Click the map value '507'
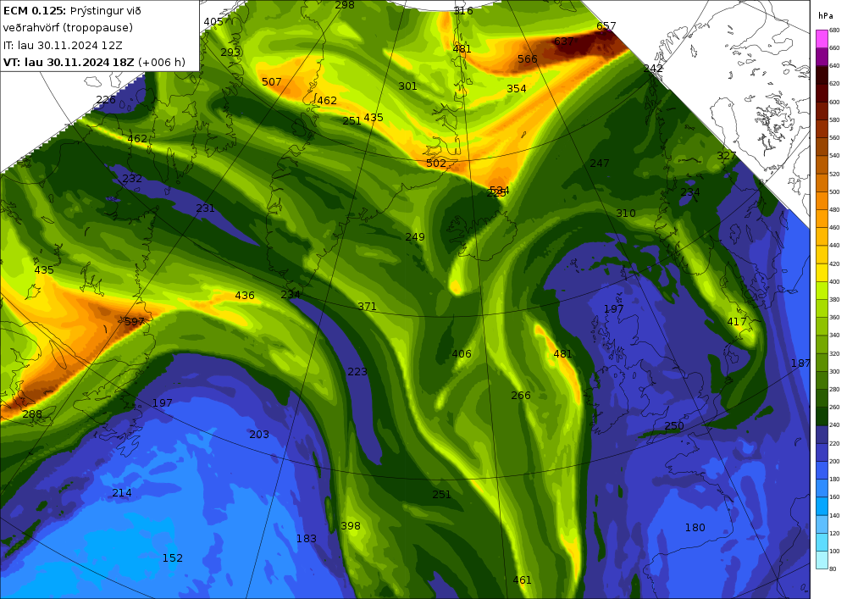Screen dimensions: 847x599 (x=272, y=81)
